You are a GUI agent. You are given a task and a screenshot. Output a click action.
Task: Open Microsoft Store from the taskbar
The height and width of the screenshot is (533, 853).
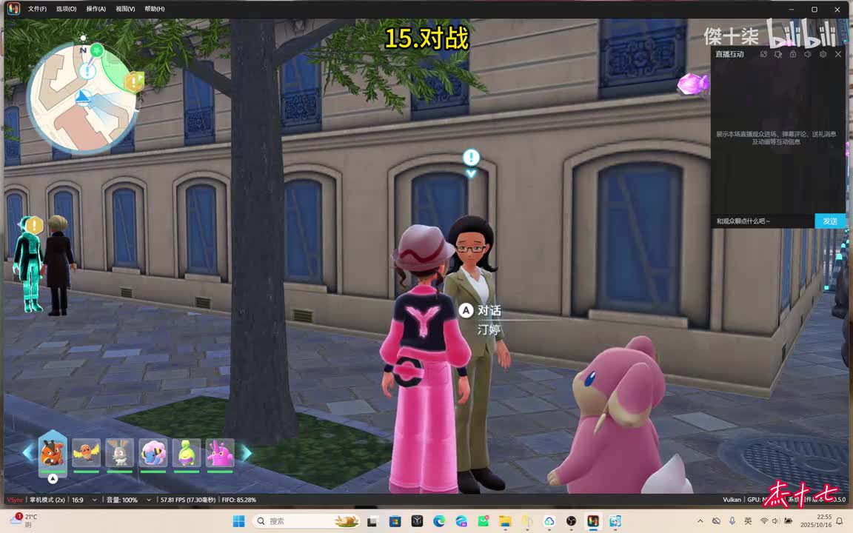[x=395, y=522]
